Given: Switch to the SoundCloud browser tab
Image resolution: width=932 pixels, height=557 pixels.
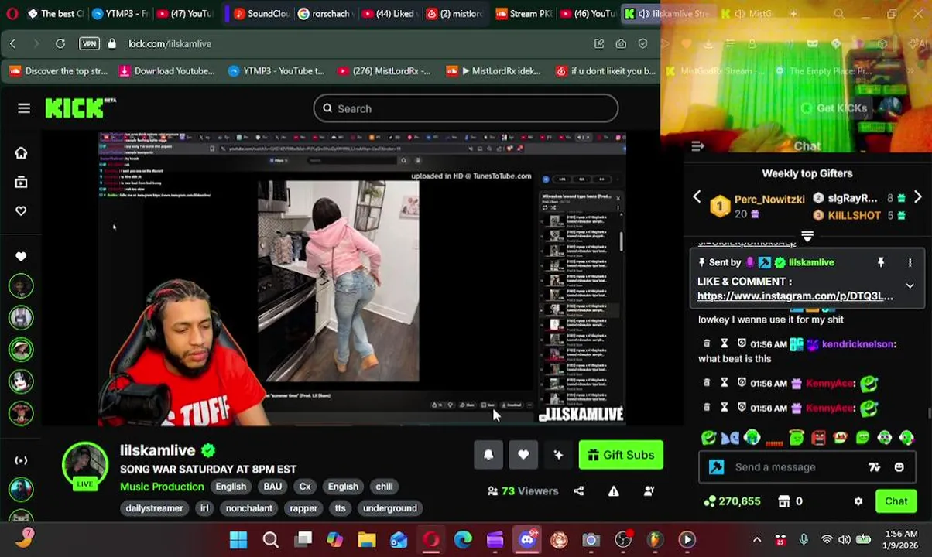Looking at the screenshot, I should (262, 14).
